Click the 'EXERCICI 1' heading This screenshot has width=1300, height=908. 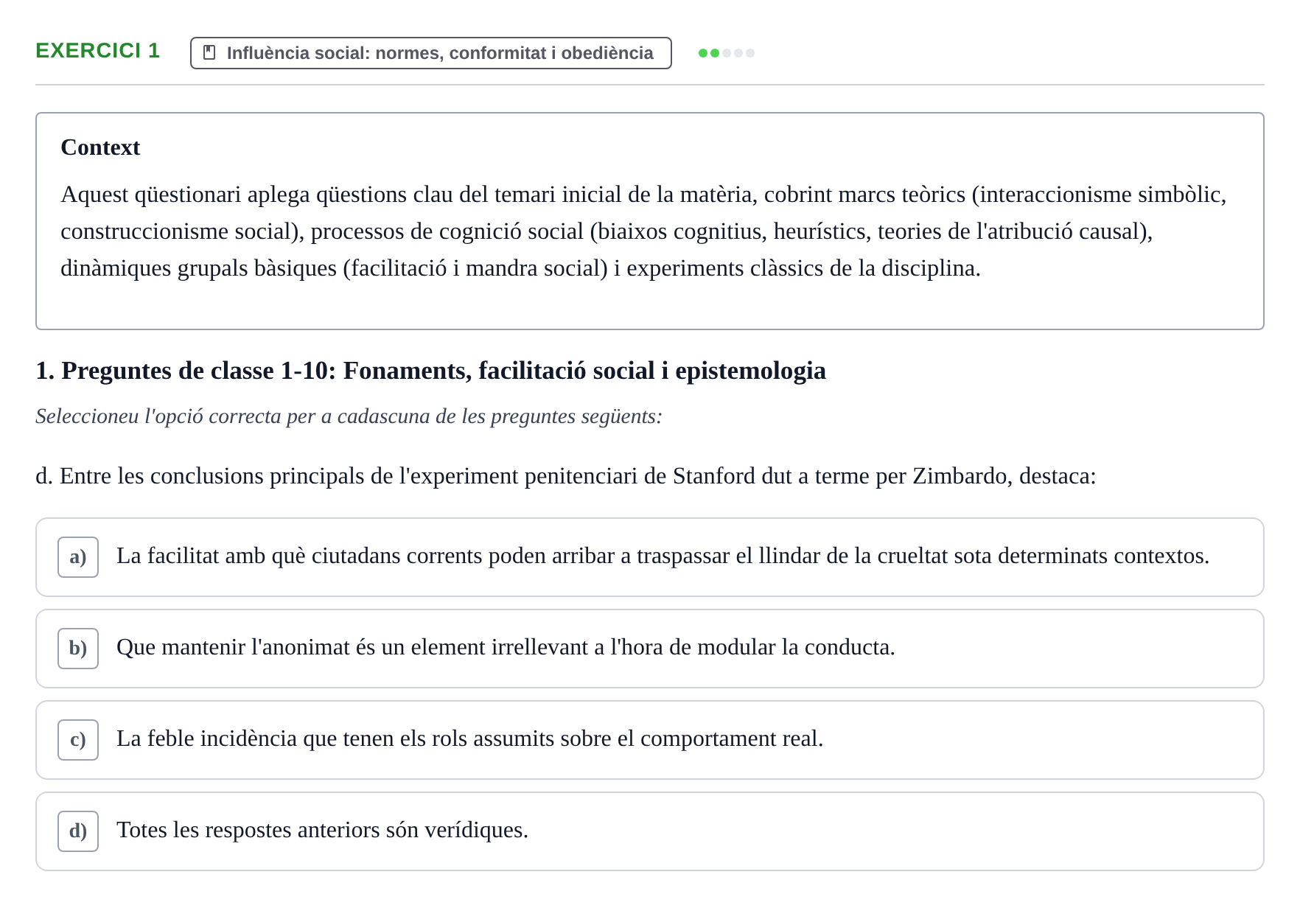tap(98, 50)
